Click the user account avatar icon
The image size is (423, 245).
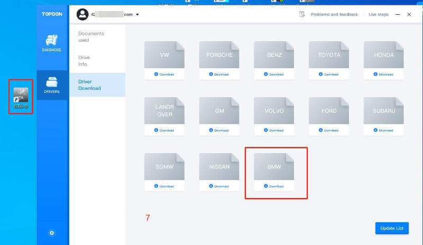82,14
